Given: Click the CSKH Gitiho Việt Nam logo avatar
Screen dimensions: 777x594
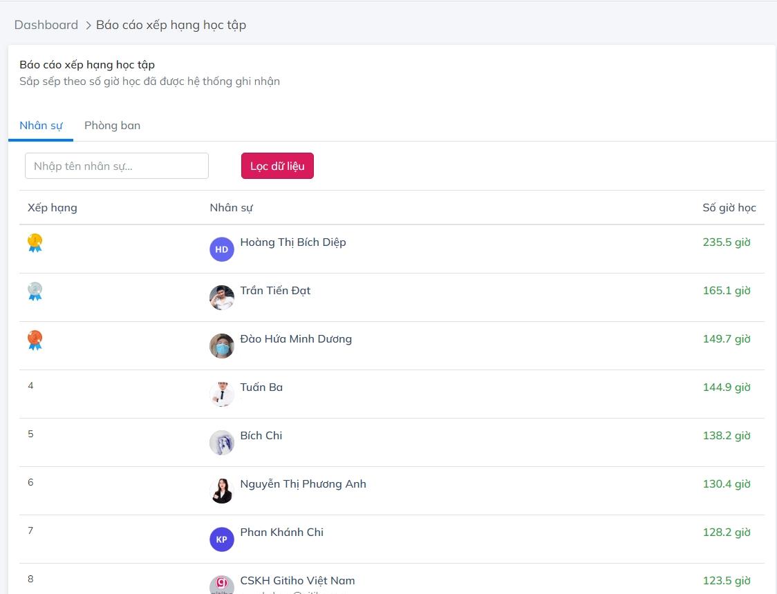Looking at the screenshot, I should (x=222, y=585).
